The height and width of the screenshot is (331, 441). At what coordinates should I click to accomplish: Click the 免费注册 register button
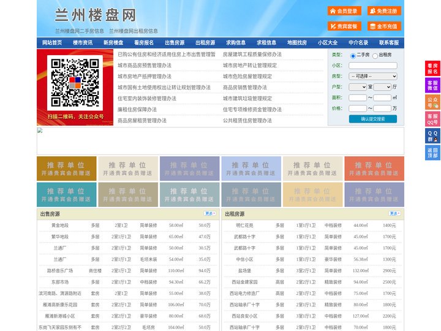(x=384, y=11)
